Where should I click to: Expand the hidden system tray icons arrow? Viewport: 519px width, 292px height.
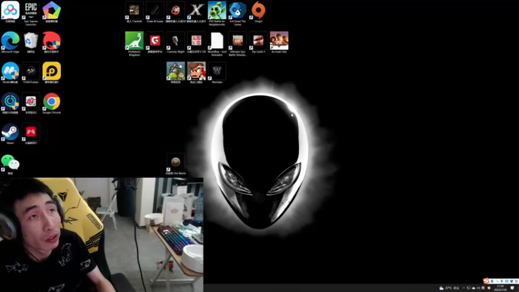pos(464,288)
